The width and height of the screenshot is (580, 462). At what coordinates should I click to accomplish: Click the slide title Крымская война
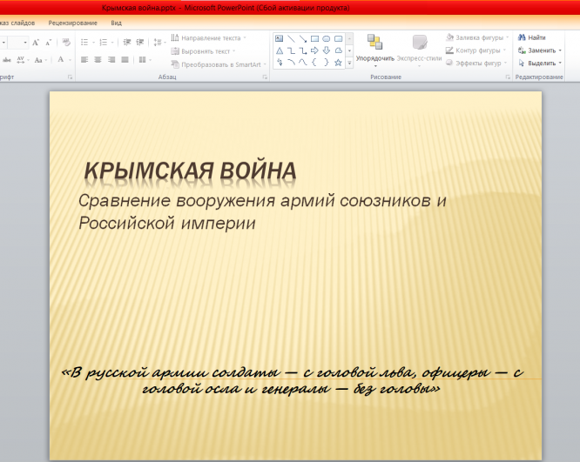click(x=190, y=171)
